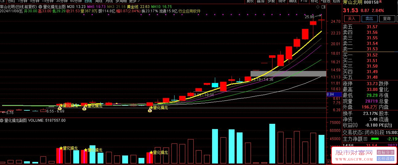Viewport: 398px width, 165px height.
Task: Click the R margin mark beside 000158
Action: [381, 2]
